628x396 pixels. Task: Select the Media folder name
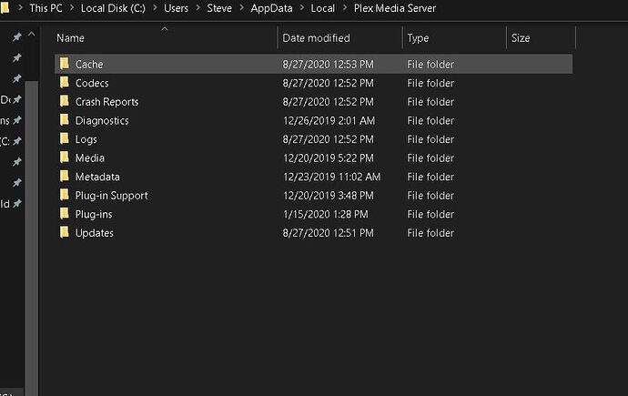point(90,158)
